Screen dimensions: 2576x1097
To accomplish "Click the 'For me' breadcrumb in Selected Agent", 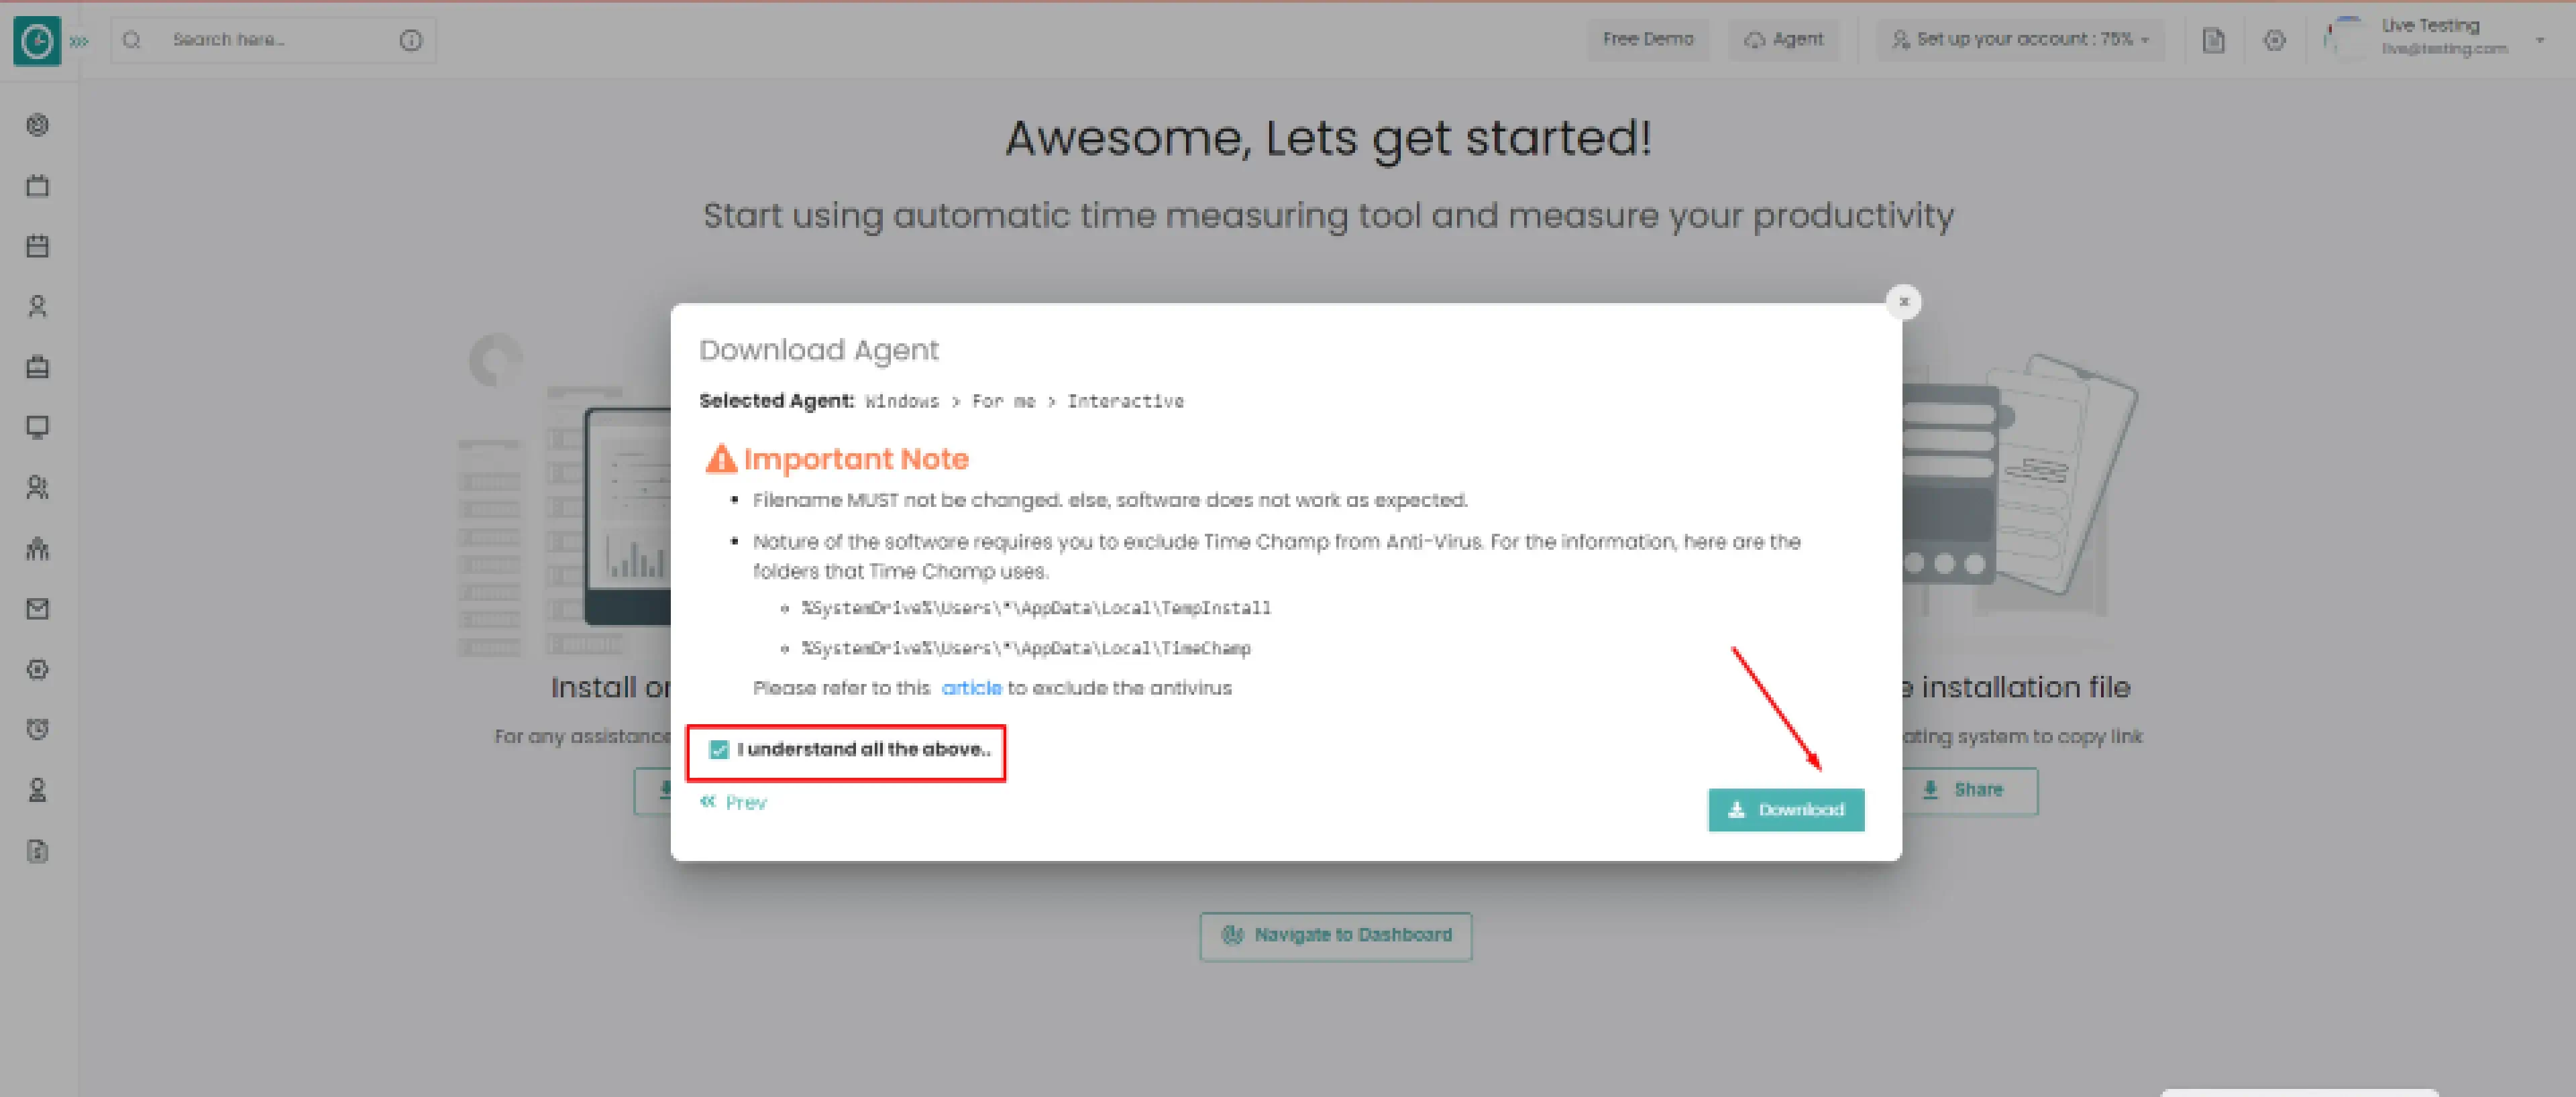I will [1003, 402].
